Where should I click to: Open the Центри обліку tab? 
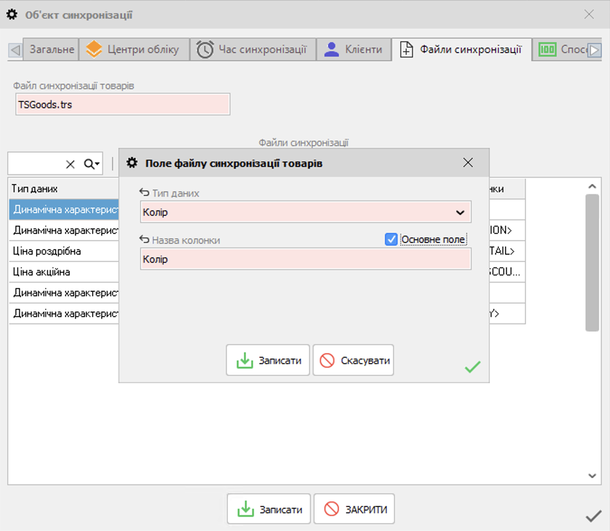pyautogui.click(x=134, y=49)
